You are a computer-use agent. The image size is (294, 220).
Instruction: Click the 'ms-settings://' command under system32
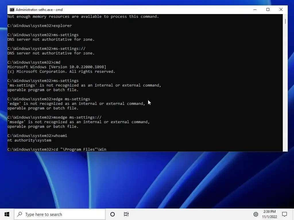point(46,49)
